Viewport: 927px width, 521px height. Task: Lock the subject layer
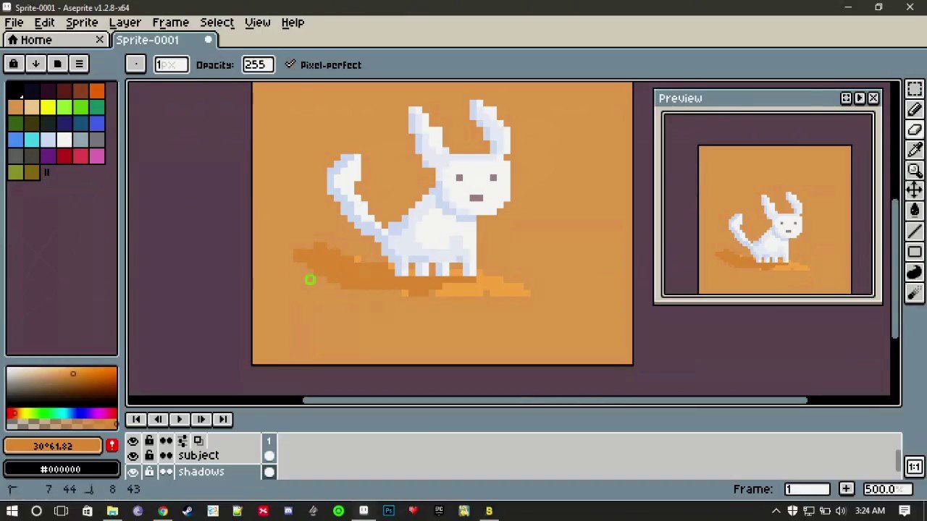pos(149,456)
